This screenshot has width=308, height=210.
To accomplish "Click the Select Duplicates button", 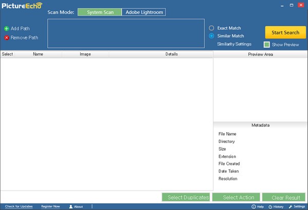I will [185, 197].
